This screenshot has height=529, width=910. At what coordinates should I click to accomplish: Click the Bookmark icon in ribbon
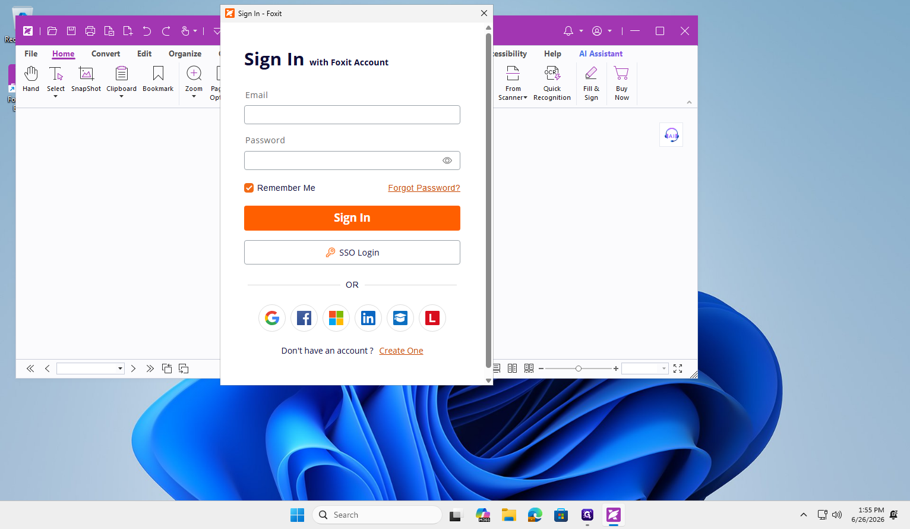pyautogui.click(x=158, y=80)
